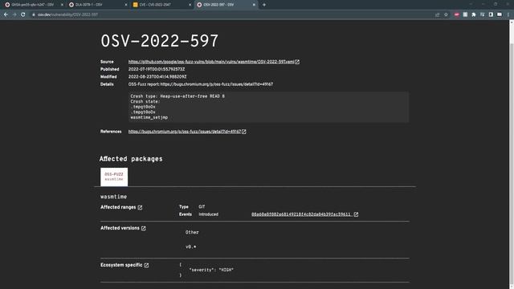This screenshot has width=514, height=289.
Task: Click external icon beside commit hash
Action: coord(356,214)
